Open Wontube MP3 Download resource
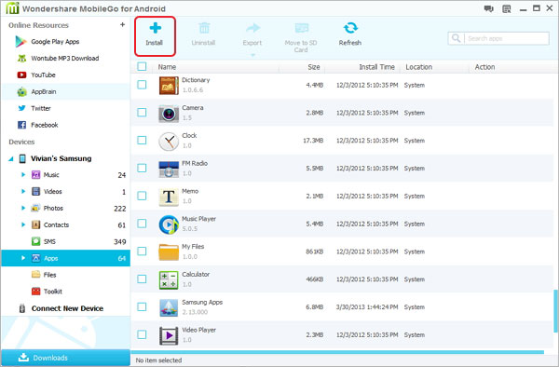This screenshot has width=559, height=367. (x=65, y=58)
